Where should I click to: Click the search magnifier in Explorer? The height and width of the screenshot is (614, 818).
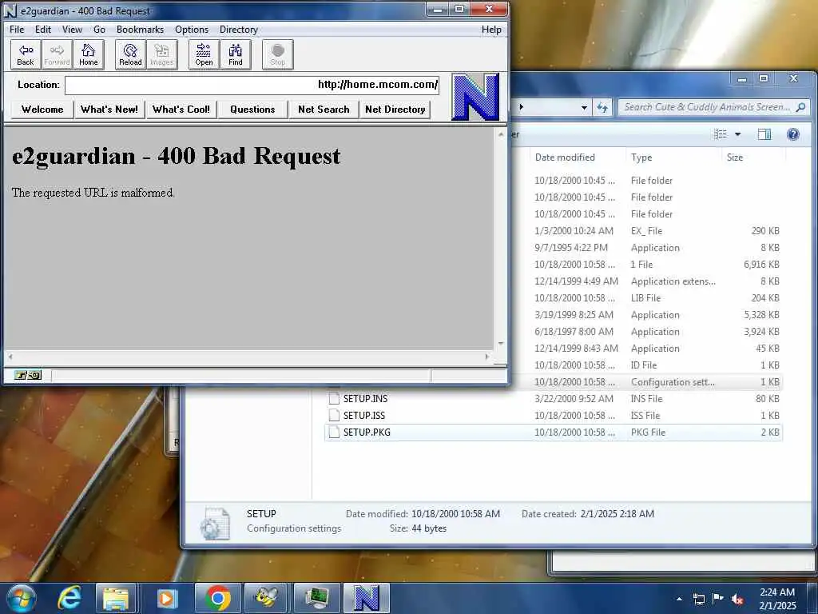click(800, 107)
